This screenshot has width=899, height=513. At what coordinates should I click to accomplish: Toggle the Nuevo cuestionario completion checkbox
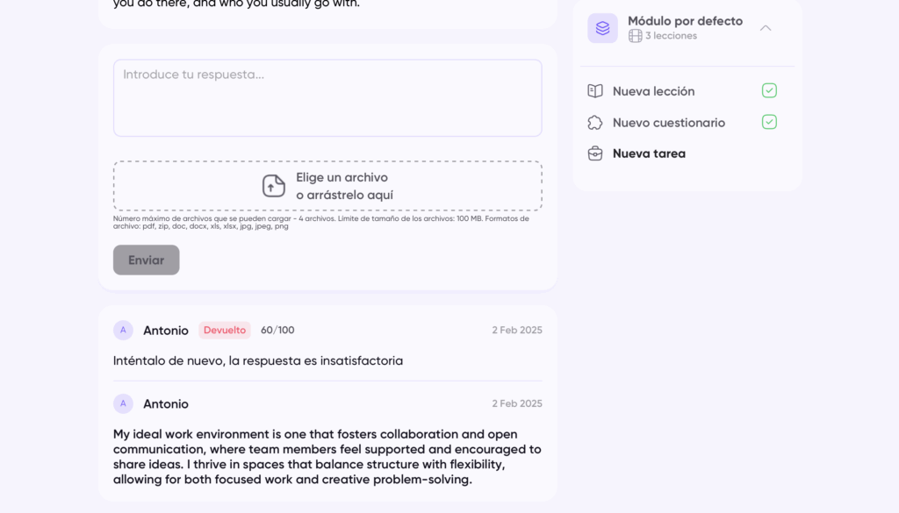[x=769, y=122]
